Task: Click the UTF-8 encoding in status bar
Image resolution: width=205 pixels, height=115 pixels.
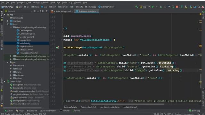Action: [x=170, y=114]
